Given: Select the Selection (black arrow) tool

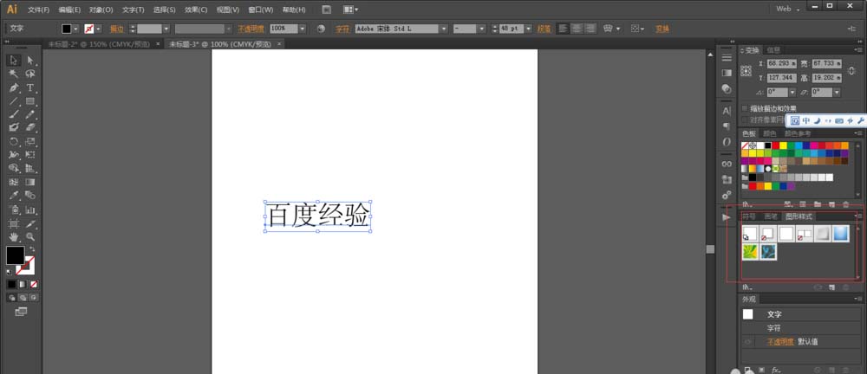Looking at the screenshot, I should pyautogui.click(x=15, y=61).
